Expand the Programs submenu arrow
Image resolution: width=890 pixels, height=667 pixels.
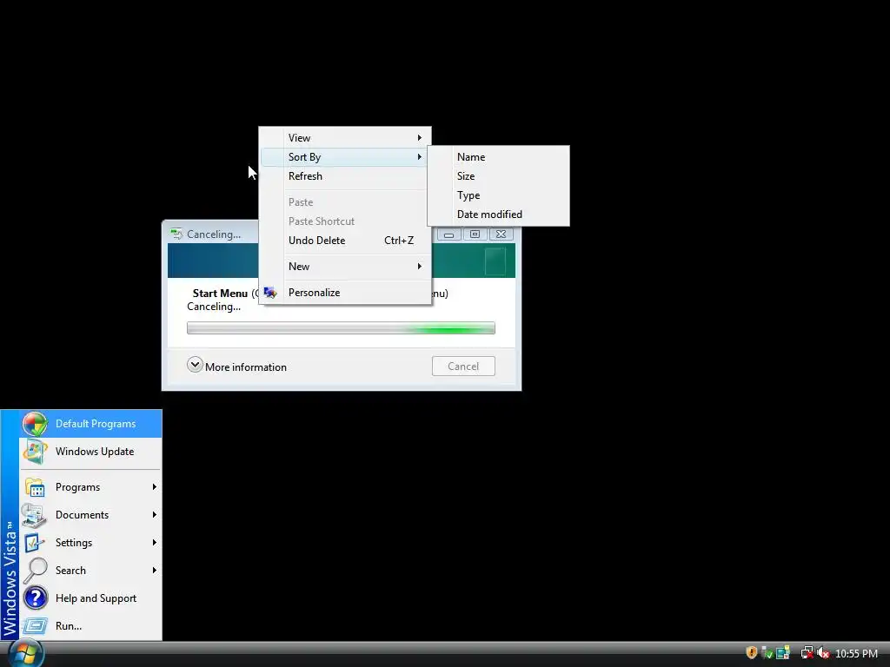point(155,487)
